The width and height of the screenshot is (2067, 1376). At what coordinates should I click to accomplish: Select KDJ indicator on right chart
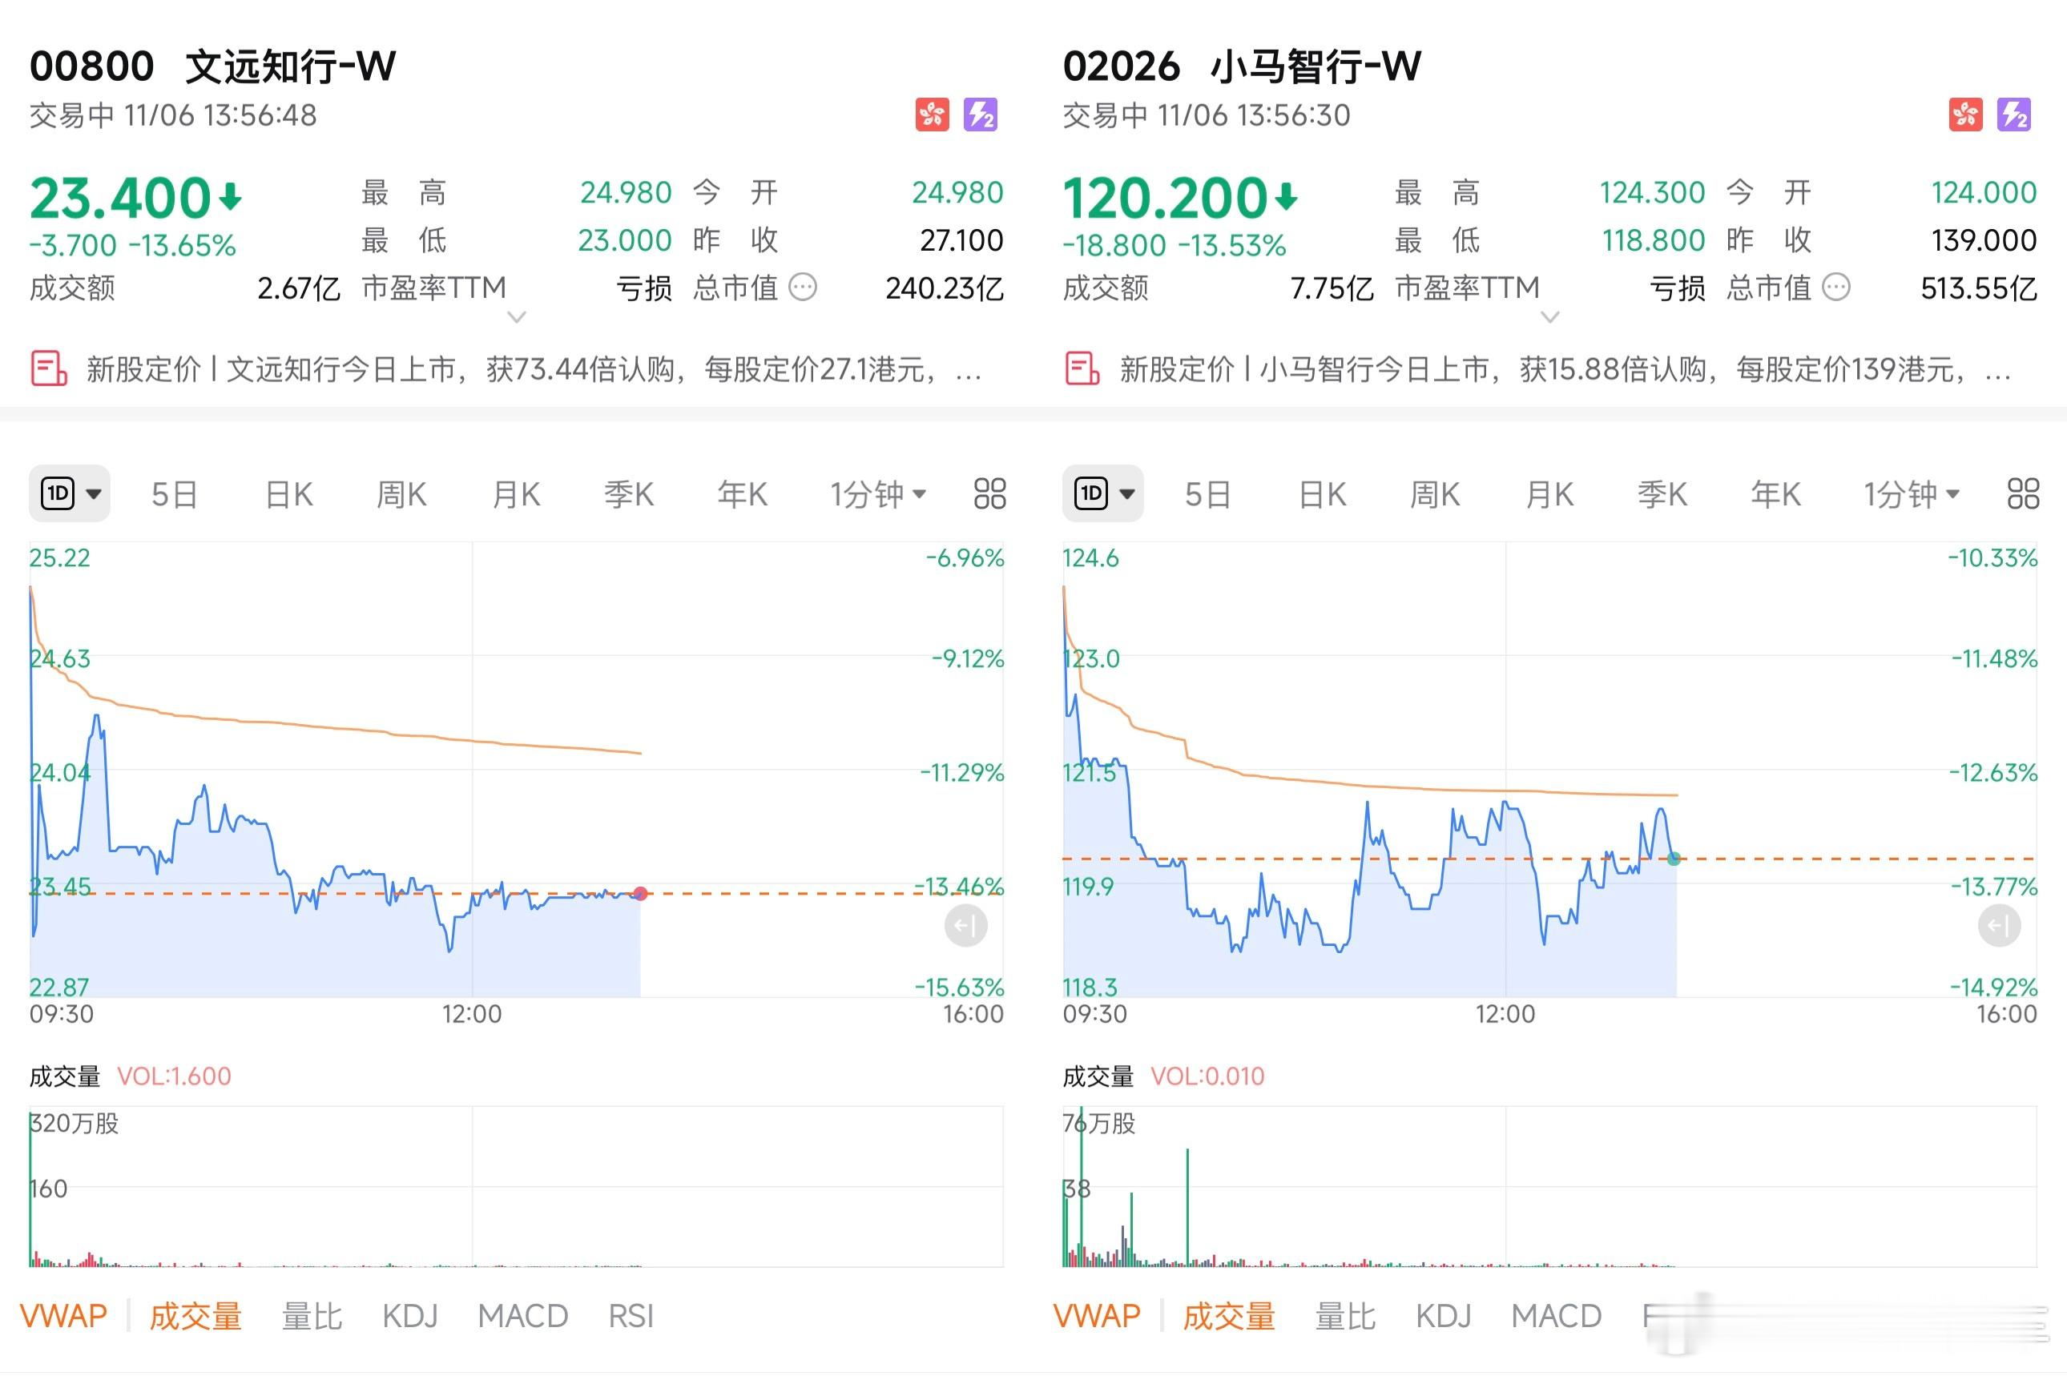pyautogui.click(x=1443, y=1315)
